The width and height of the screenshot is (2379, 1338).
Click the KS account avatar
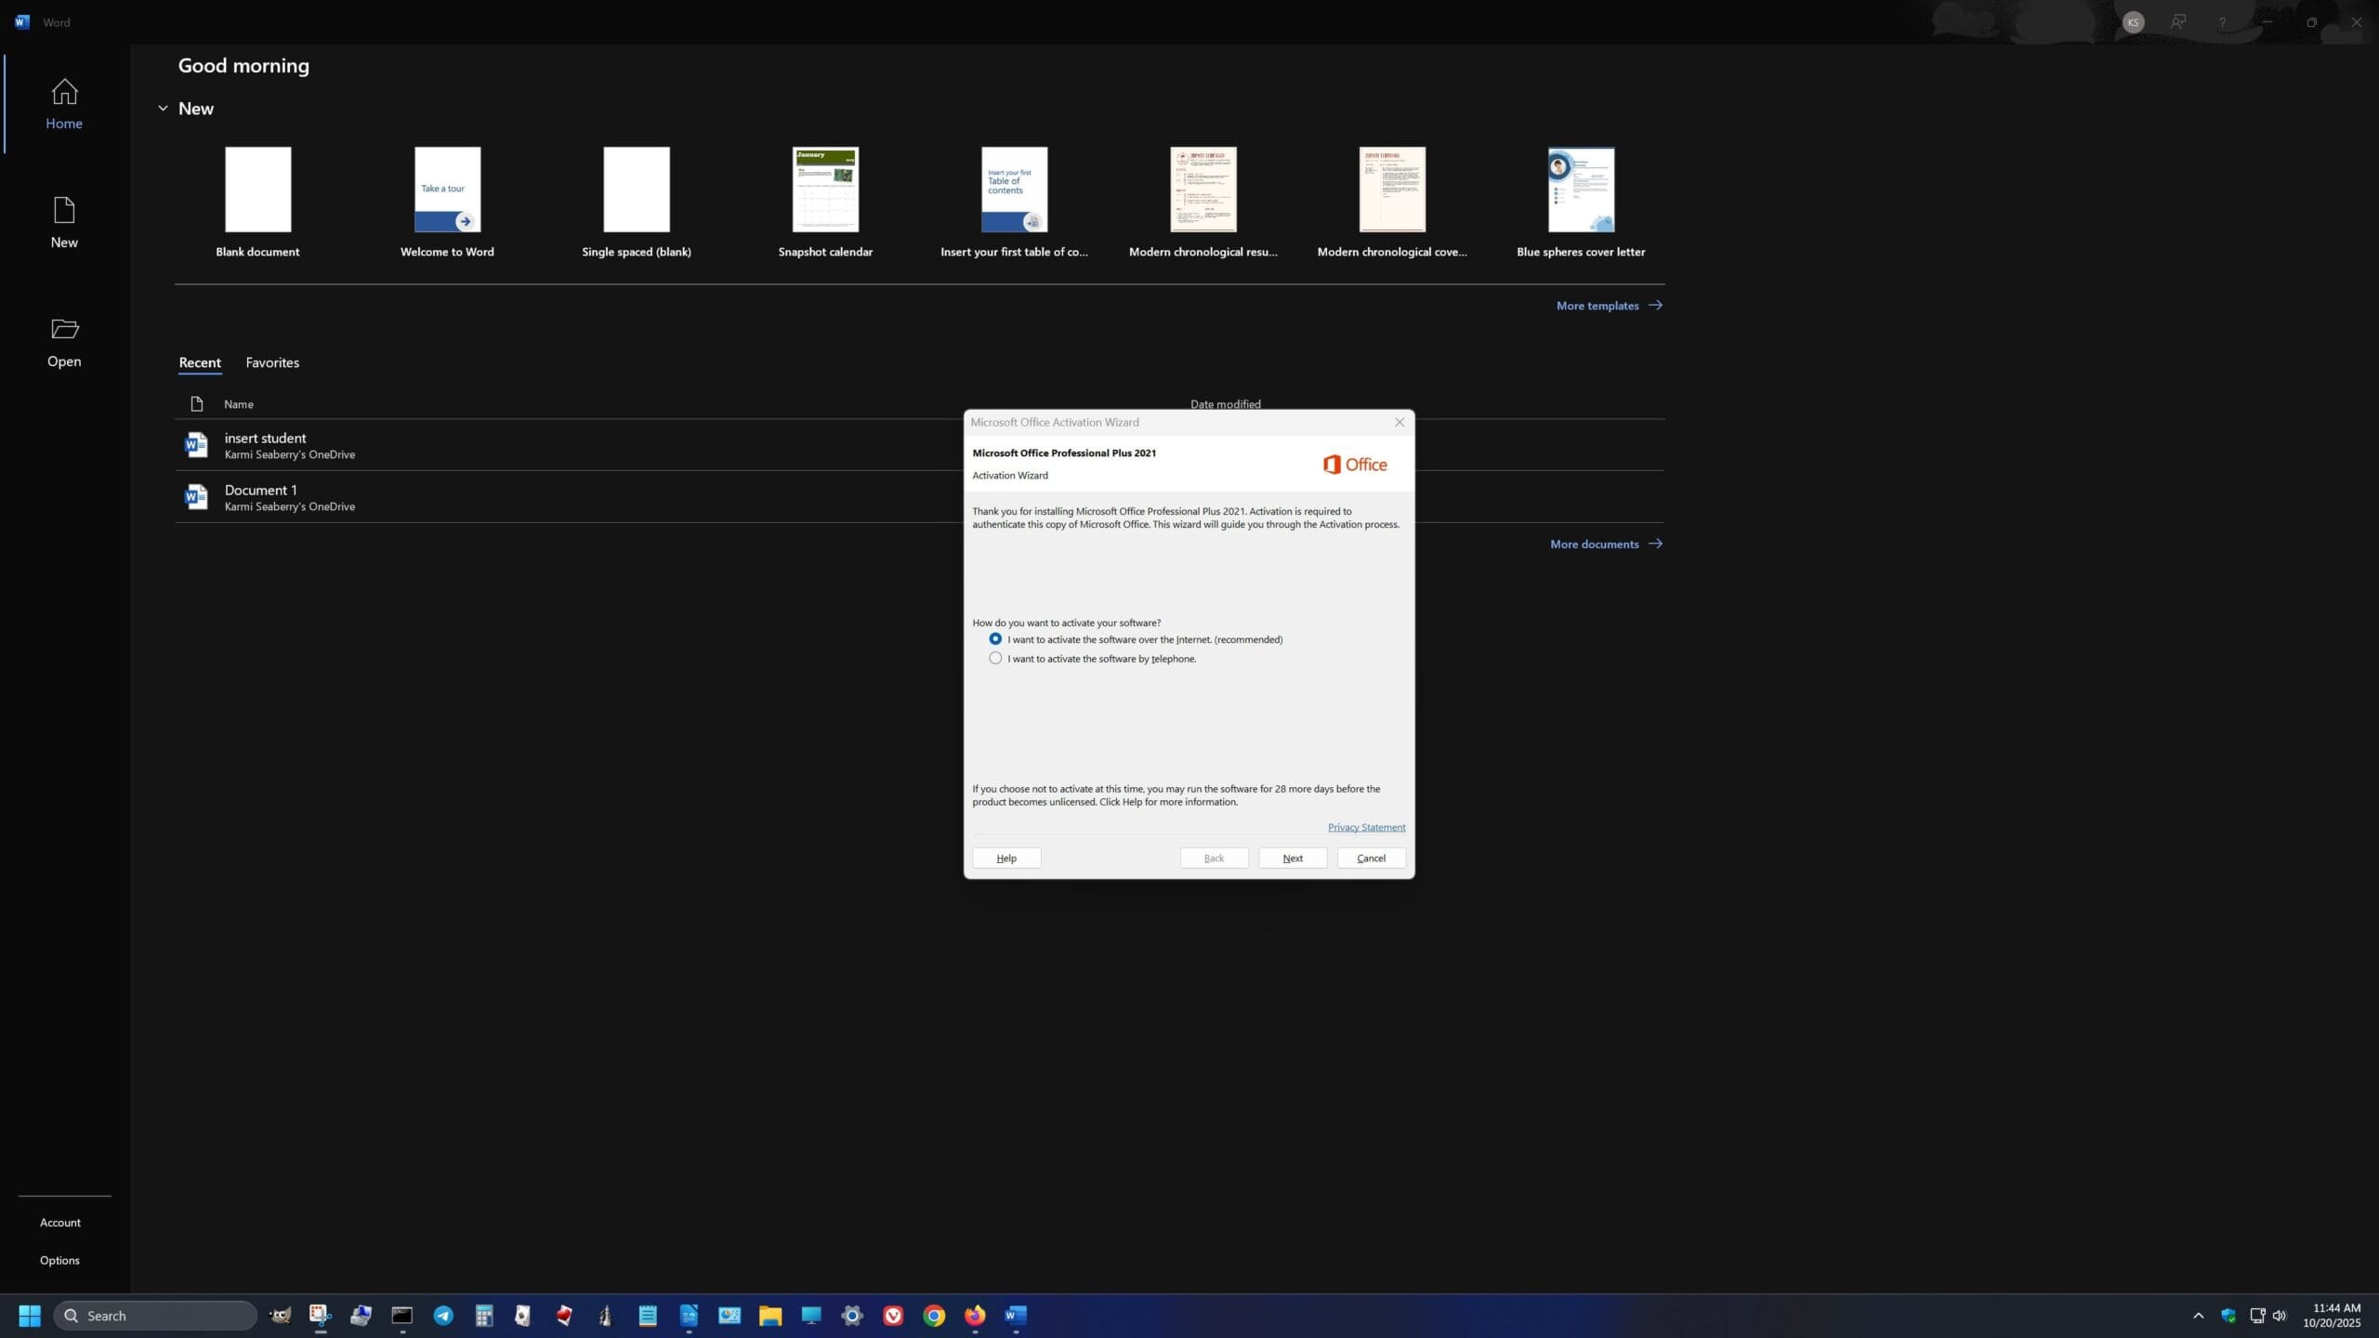[x=2133, y=22]
